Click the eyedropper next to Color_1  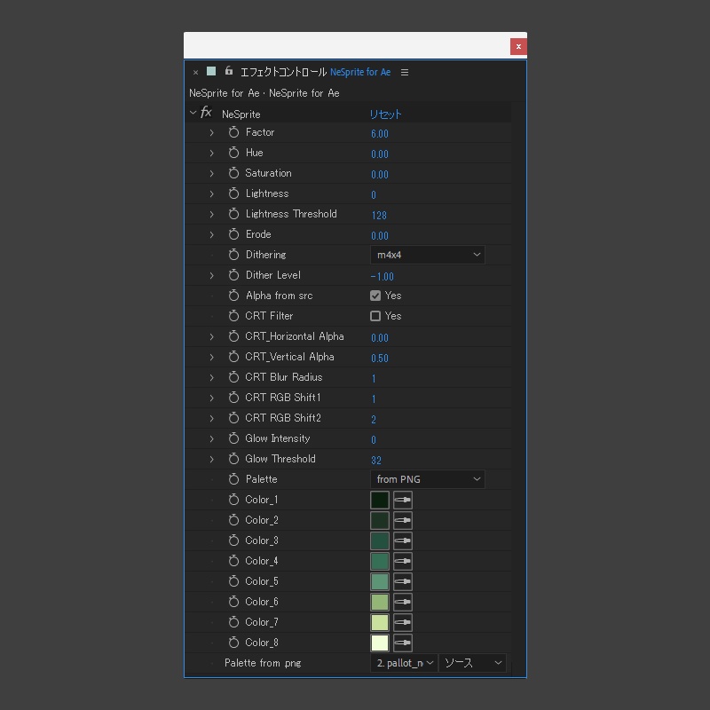pos(402,500)
